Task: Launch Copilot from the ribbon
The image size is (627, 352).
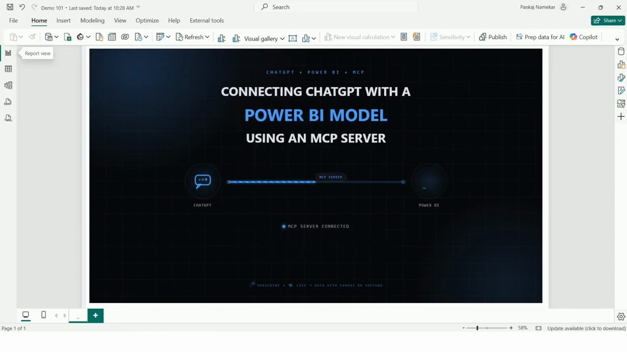Action: pos(583,37)
